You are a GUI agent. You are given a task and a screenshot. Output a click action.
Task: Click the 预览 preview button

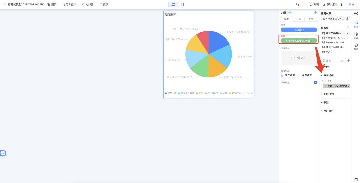(x=351, y=4)
